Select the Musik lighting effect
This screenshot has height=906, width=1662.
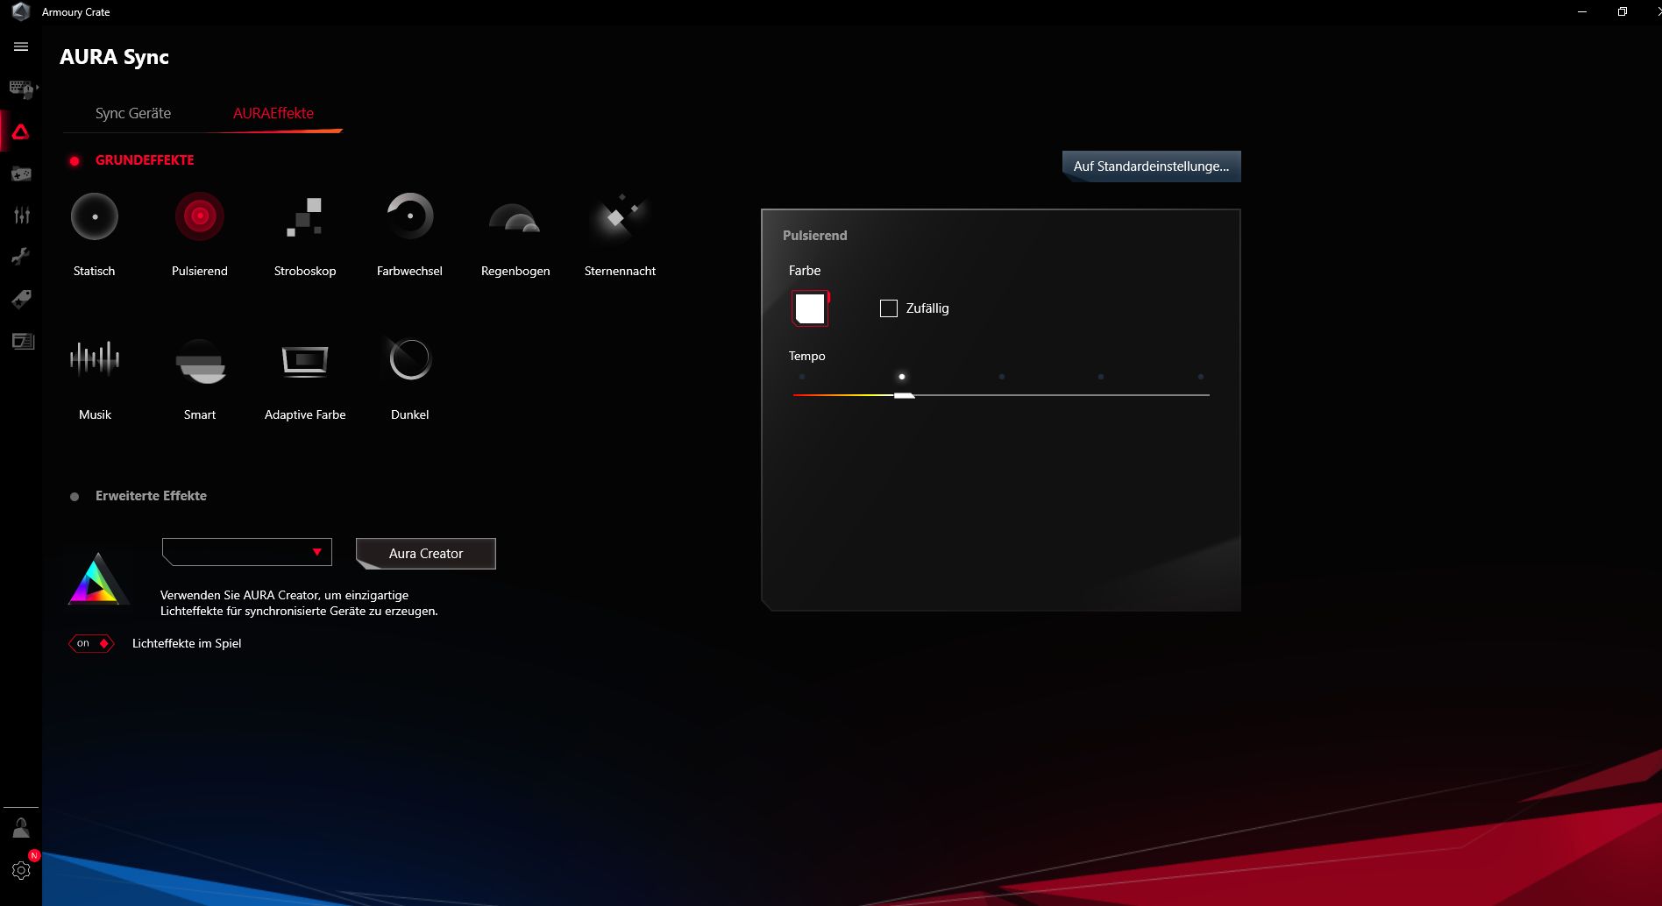pos(95,359)
